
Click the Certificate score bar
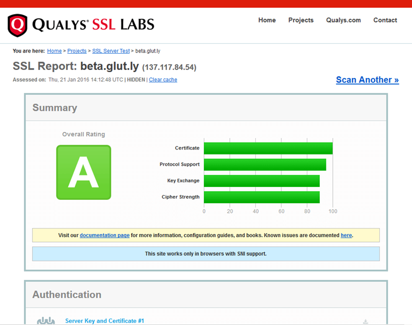pos(268,148)
